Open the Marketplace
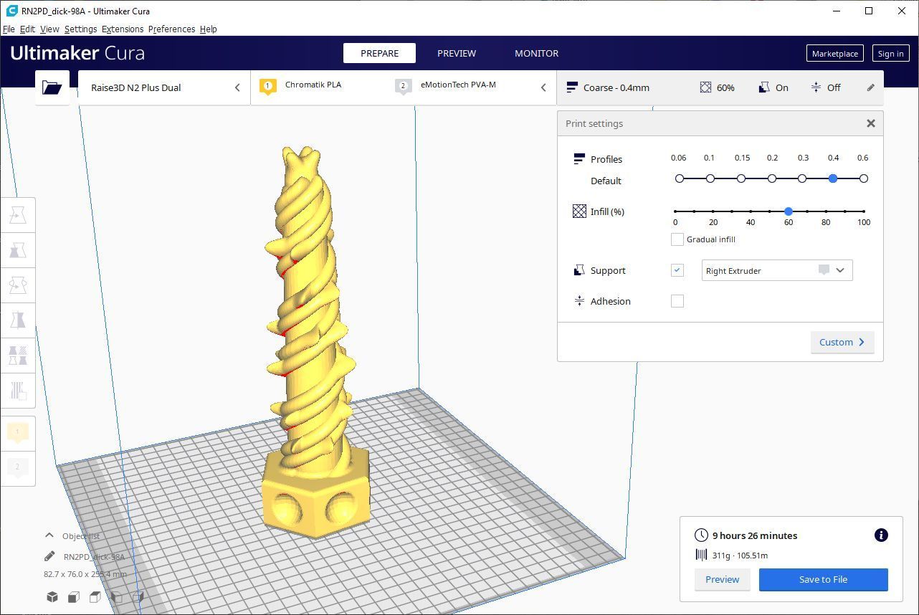The height and width of the screenshot is (615, 919). pyautogui.click(x=834, y=53)
